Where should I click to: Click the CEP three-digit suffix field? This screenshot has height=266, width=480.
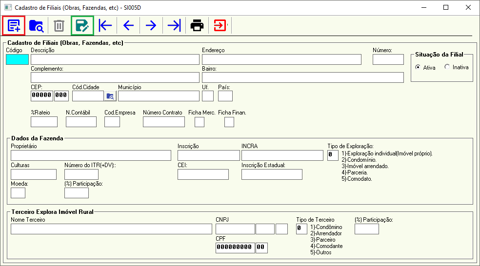[x=61, y=95]
